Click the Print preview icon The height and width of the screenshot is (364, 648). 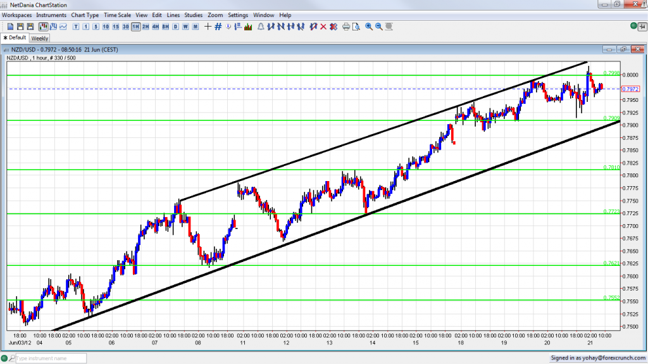[x=356, y=27]
